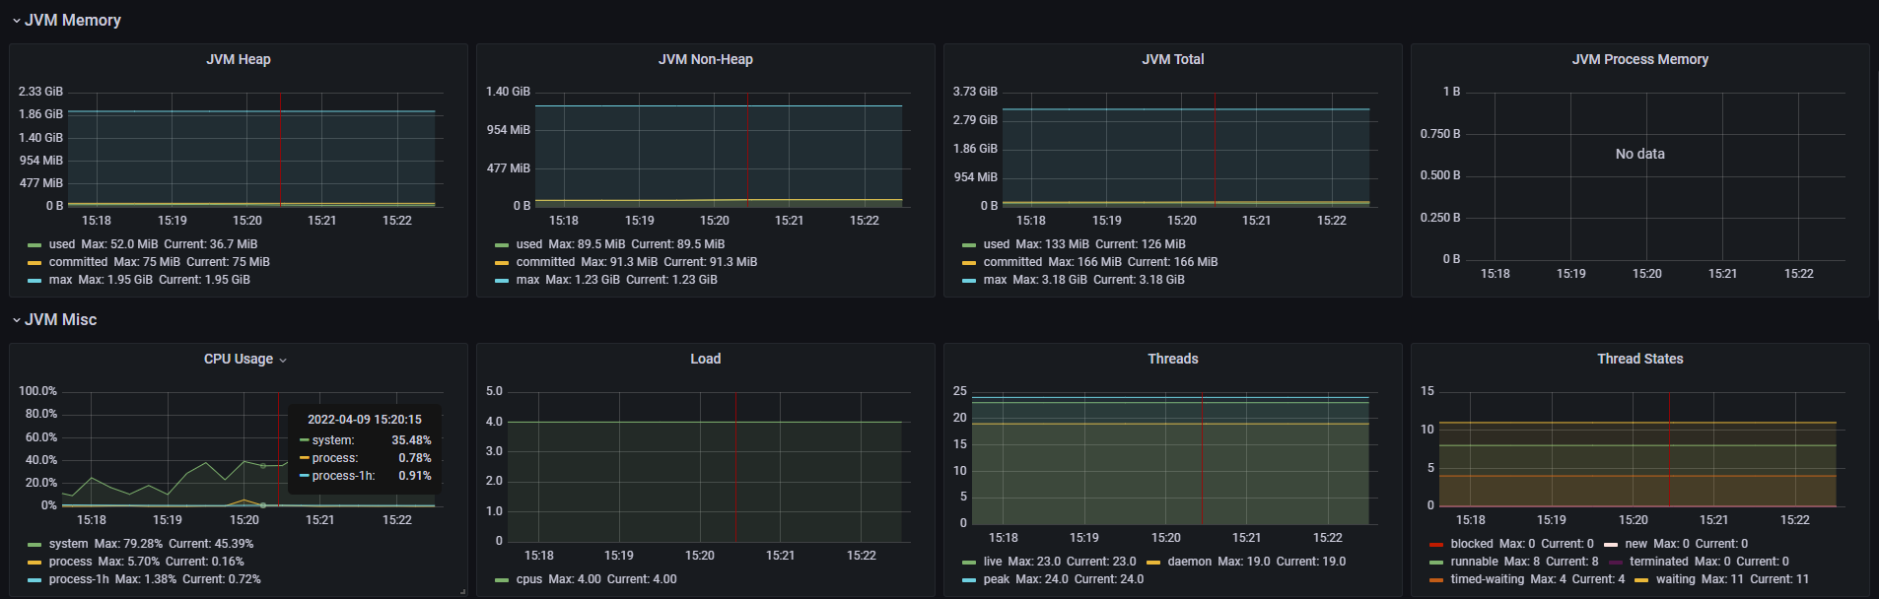The height and width of the screenshot is (599, 1879).
Task: Click the blue peak color swatch in Threads legend
Action: pyautogui.click(x=969, y=580)
